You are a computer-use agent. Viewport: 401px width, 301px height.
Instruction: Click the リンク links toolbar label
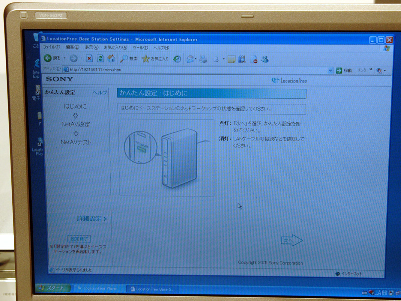[x=361, y=70]
